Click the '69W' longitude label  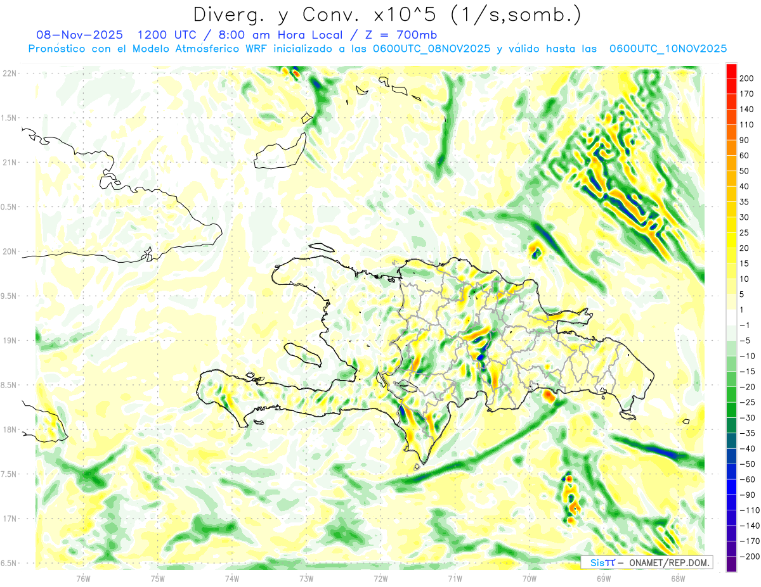604,578
